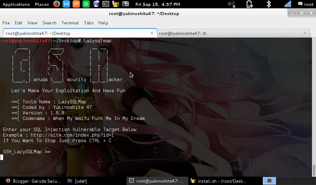
Task: Launch terminal from the top panel icon
Action: tap(106, 4)
